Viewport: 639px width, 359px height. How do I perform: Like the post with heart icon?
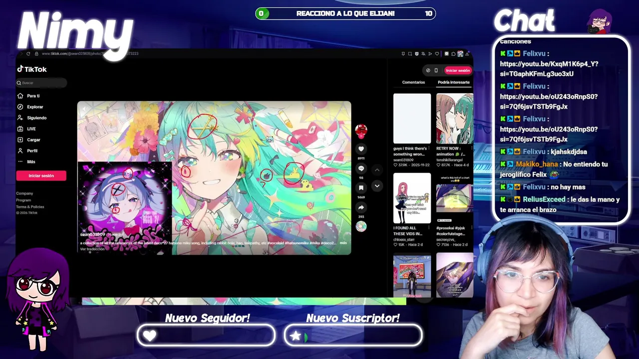[361, 149]
